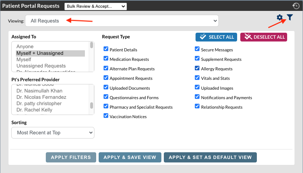Click Apply & Save View button
This screenshot has height=173, width=303.
[130, 158]
